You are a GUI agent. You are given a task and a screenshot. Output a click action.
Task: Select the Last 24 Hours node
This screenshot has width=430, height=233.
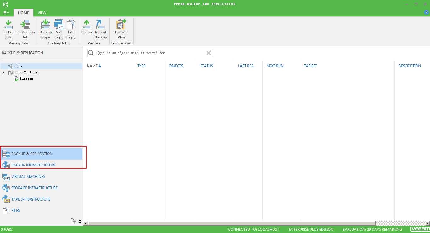pos(27,72)
